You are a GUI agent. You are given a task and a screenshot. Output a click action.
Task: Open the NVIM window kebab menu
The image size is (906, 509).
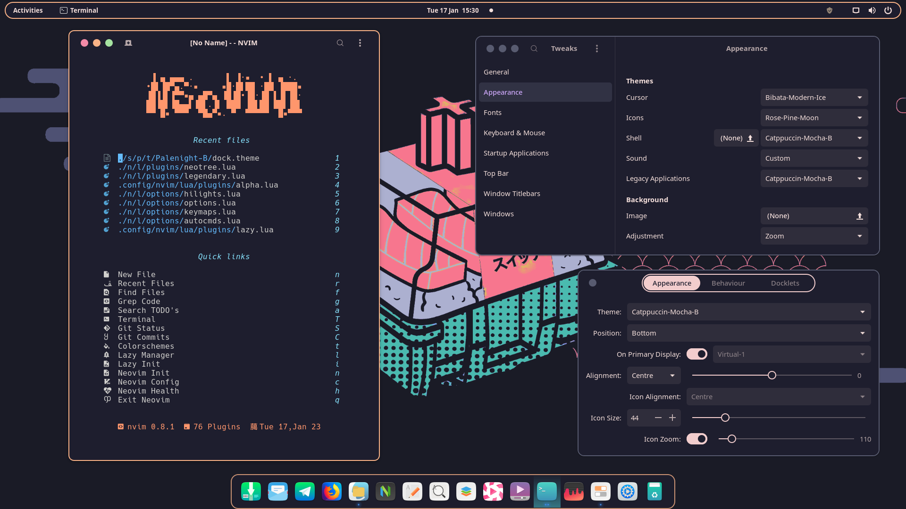pos(360,43)
